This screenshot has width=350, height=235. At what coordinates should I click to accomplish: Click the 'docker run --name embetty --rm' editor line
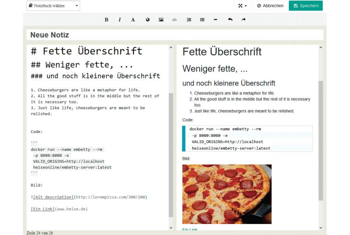(x=66, y=149)
